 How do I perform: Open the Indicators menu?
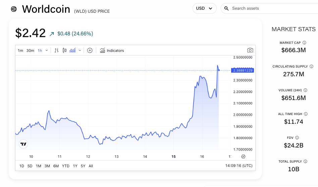coord(112,51)
